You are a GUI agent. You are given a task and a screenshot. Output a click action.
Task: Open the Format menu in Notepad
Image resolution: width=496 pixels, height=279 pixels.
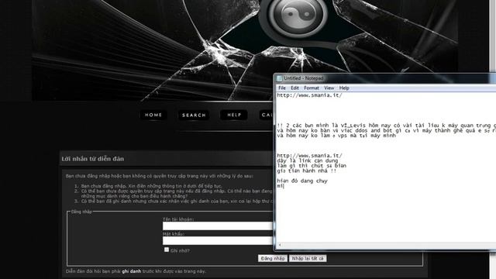click(312, 88)
